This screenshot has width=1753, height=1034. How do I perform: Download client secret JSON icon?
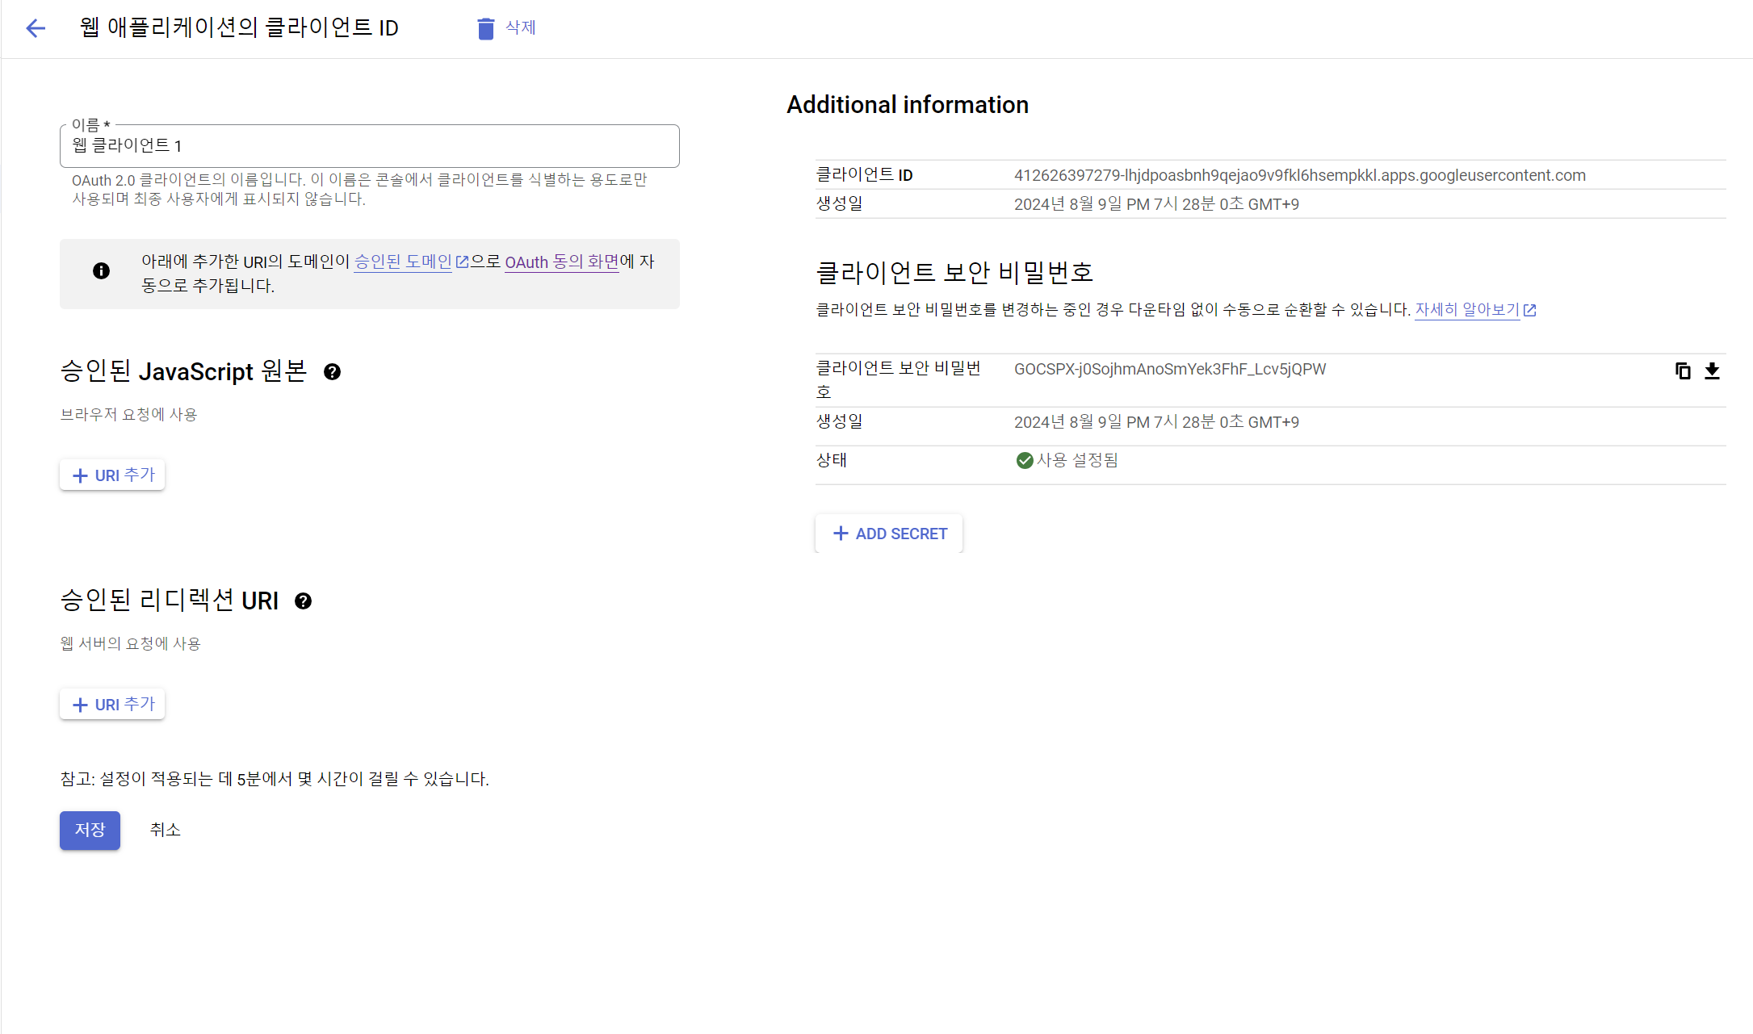pyautogui.click(x=1712, y=370)
